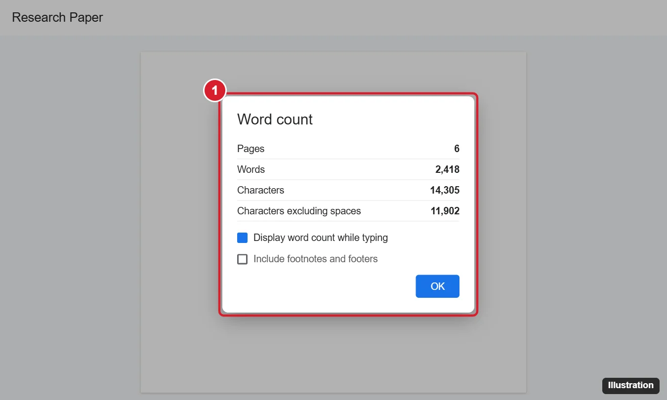Viewport: 667px width, 400px height.
Task: Select the word total 2,418
Action: [447, 169]
